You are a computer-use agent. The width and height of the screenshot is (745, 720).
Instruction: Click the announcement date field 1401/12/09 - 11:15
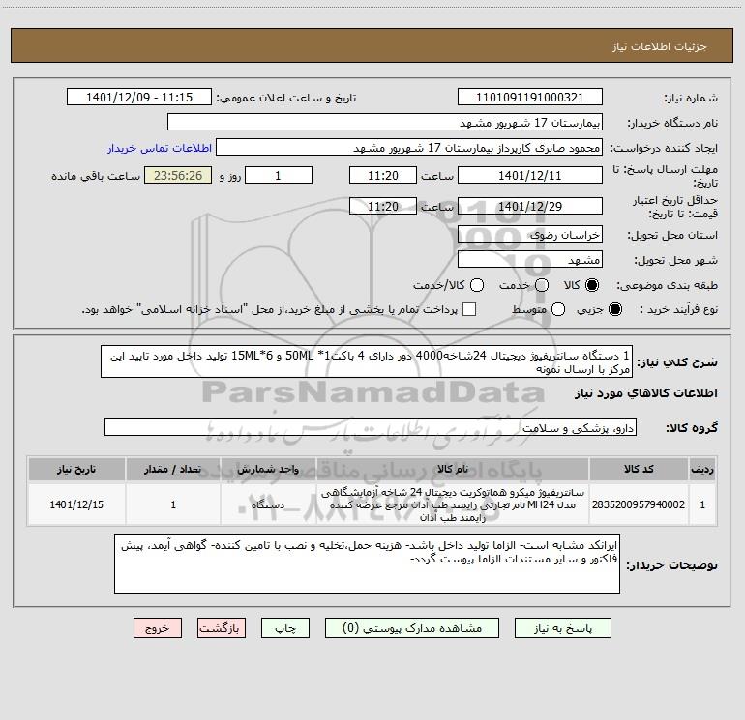[x=139, y=97]
